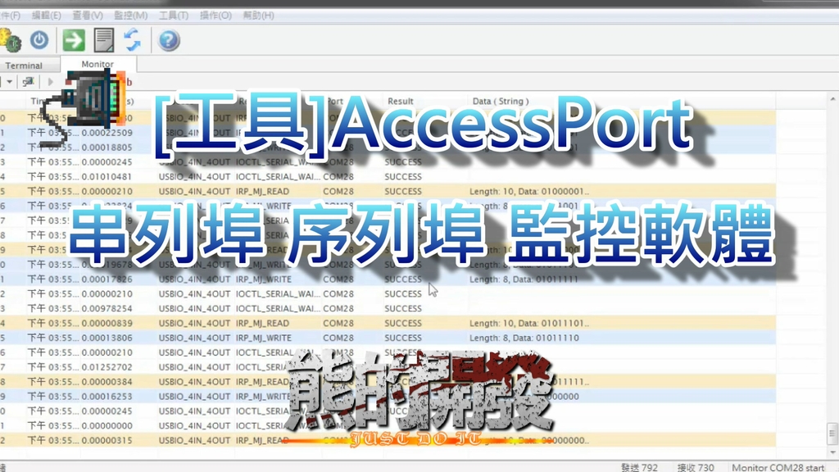Open the 工具(T) menu
This screenshot has width=839, height=472.
tap(174, 16)
